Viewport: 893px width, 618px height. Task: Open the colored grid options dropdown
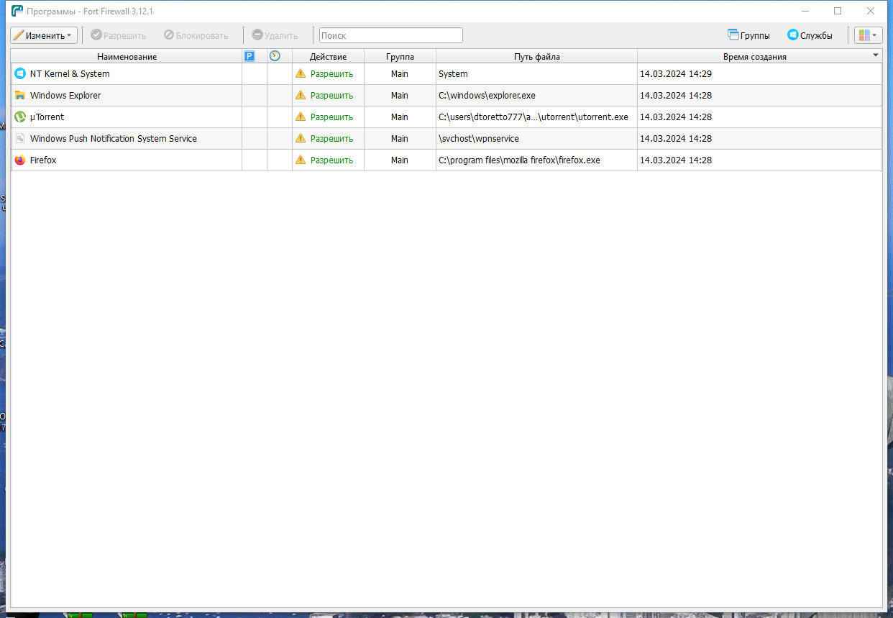pyautogui.click(x=868, y=35)
